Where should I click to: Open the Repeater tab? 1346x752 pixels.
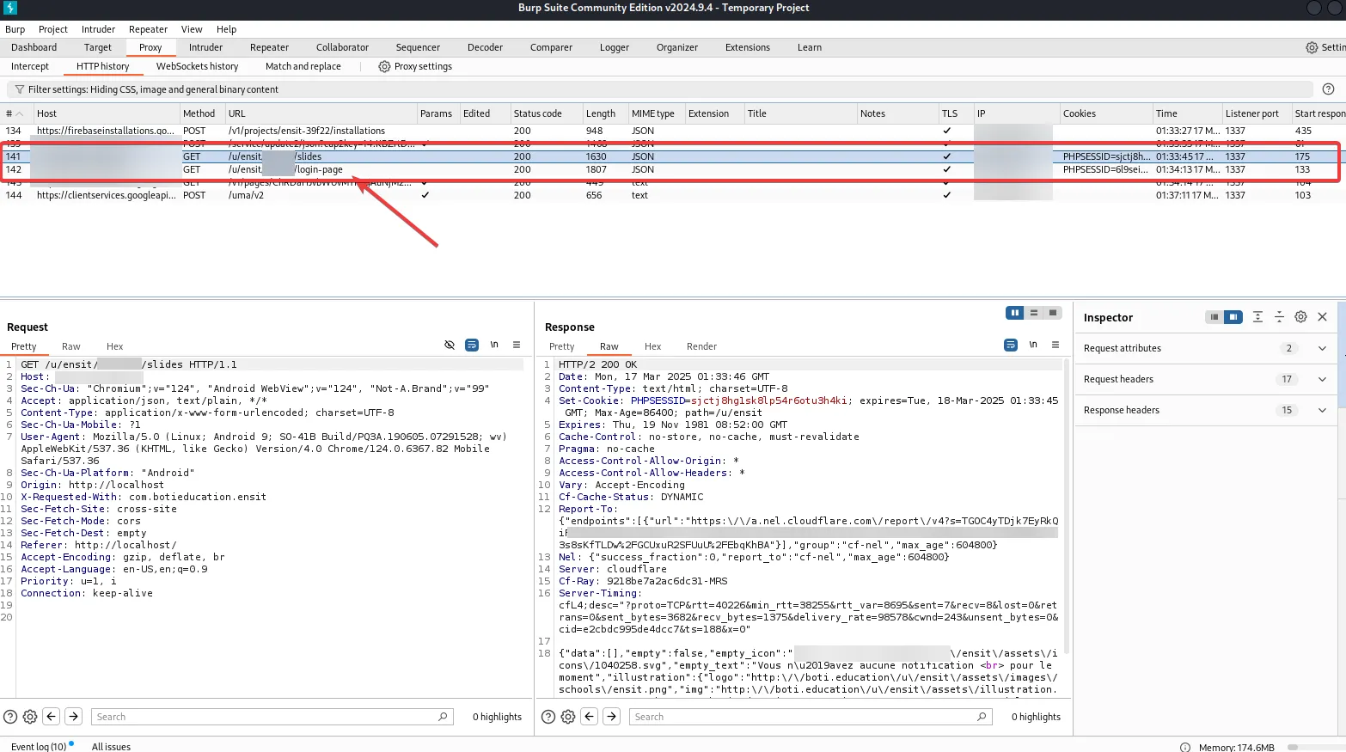click(x=269, y=47)
